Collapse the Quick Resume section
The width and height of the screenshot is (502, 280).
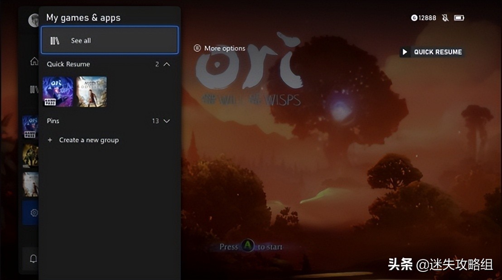pos(166,64)
